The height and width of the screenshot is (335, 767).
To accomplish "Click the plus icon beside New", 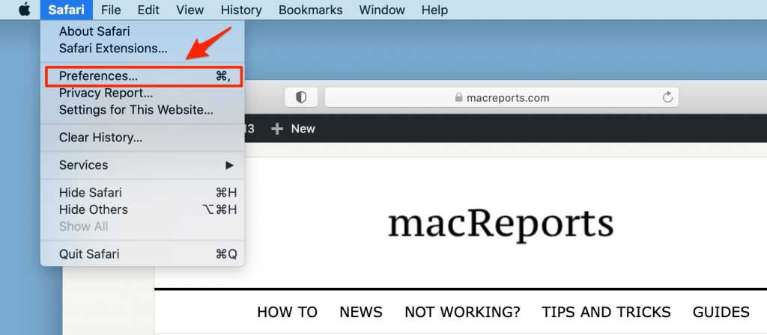I will 277,129.
